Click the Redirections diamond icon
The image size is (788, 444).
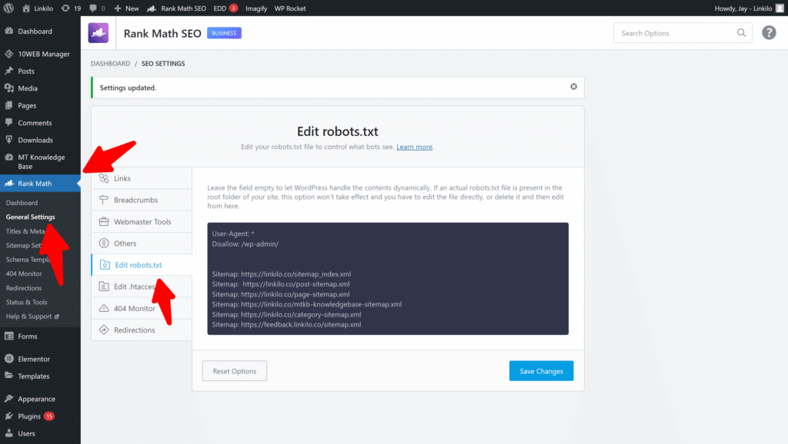pos(104,330)
